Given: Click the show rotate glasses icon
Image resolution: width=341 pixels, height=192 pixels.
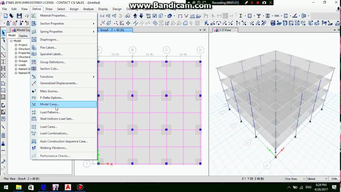Looking at the screenshot, I should (128, 16).
